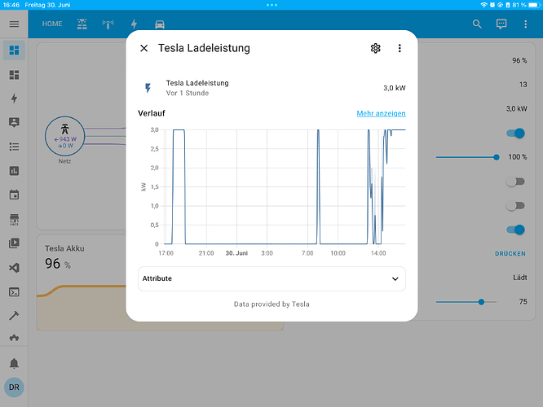Click the Wi-Fi icon in status bar
The width and height of the screenshot is (543, 407).
click(483, 5)
